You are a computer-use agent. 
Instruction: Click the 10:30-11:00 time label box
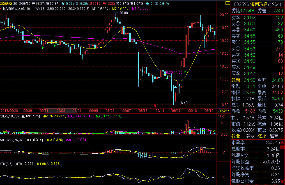pos(173,73)
